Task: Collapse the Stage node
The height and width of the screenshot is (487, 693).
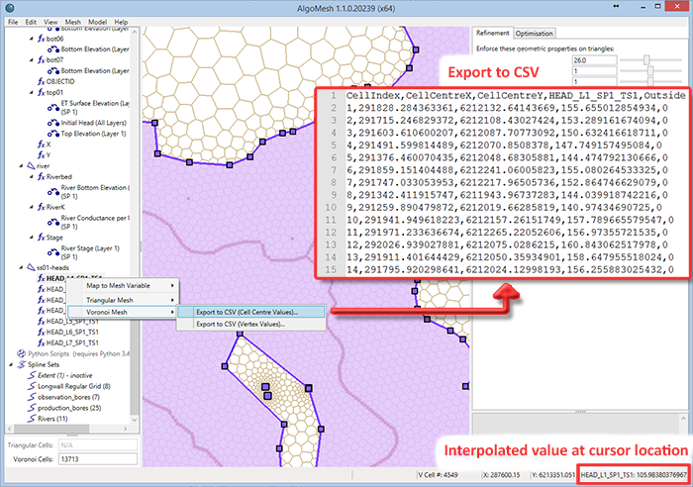Action: click(x=32, y=238)
